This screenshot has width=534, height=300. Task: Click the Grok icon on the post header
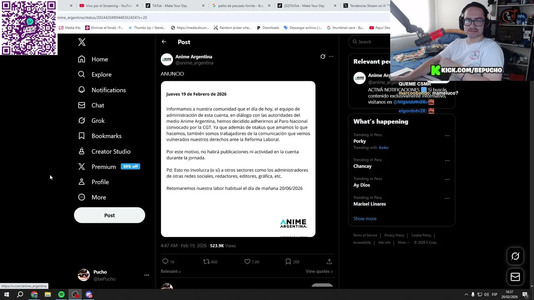pyautogui.click(x=323, y=57)
